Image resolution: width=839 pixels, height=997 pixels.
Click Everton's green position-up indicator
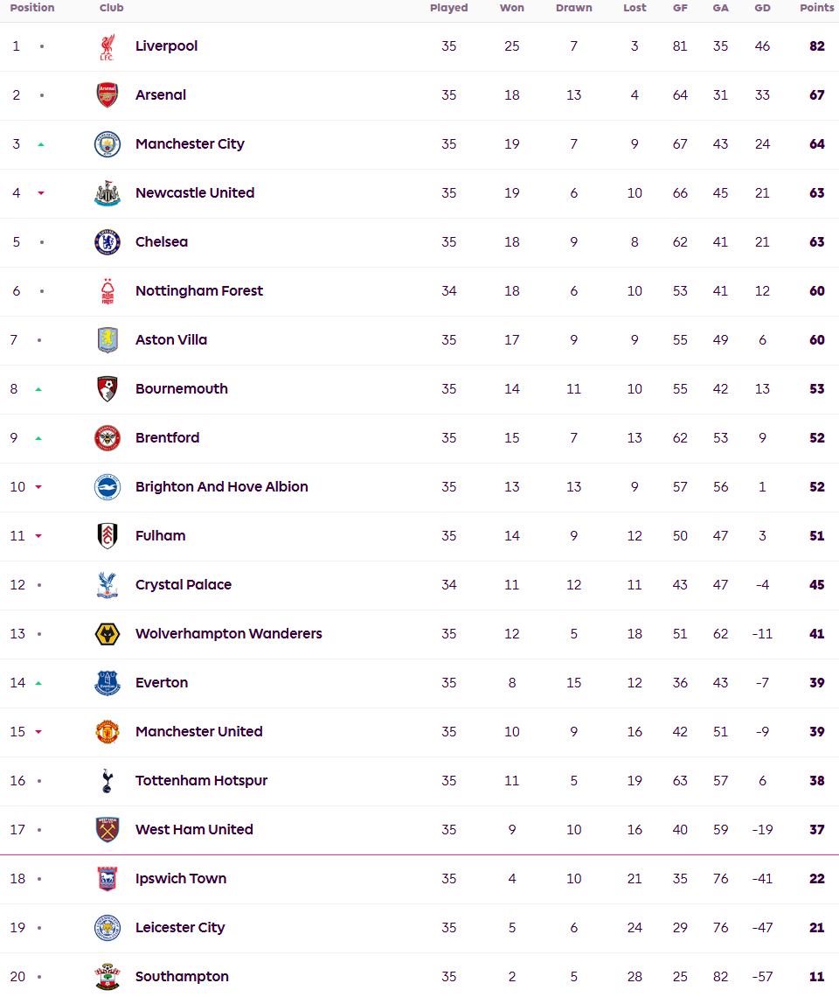(x=38, y=683)
